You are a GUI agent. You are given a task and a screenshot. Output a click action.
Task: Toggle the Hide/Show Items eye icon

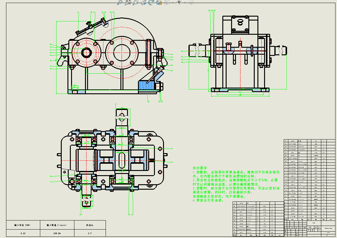179,2
